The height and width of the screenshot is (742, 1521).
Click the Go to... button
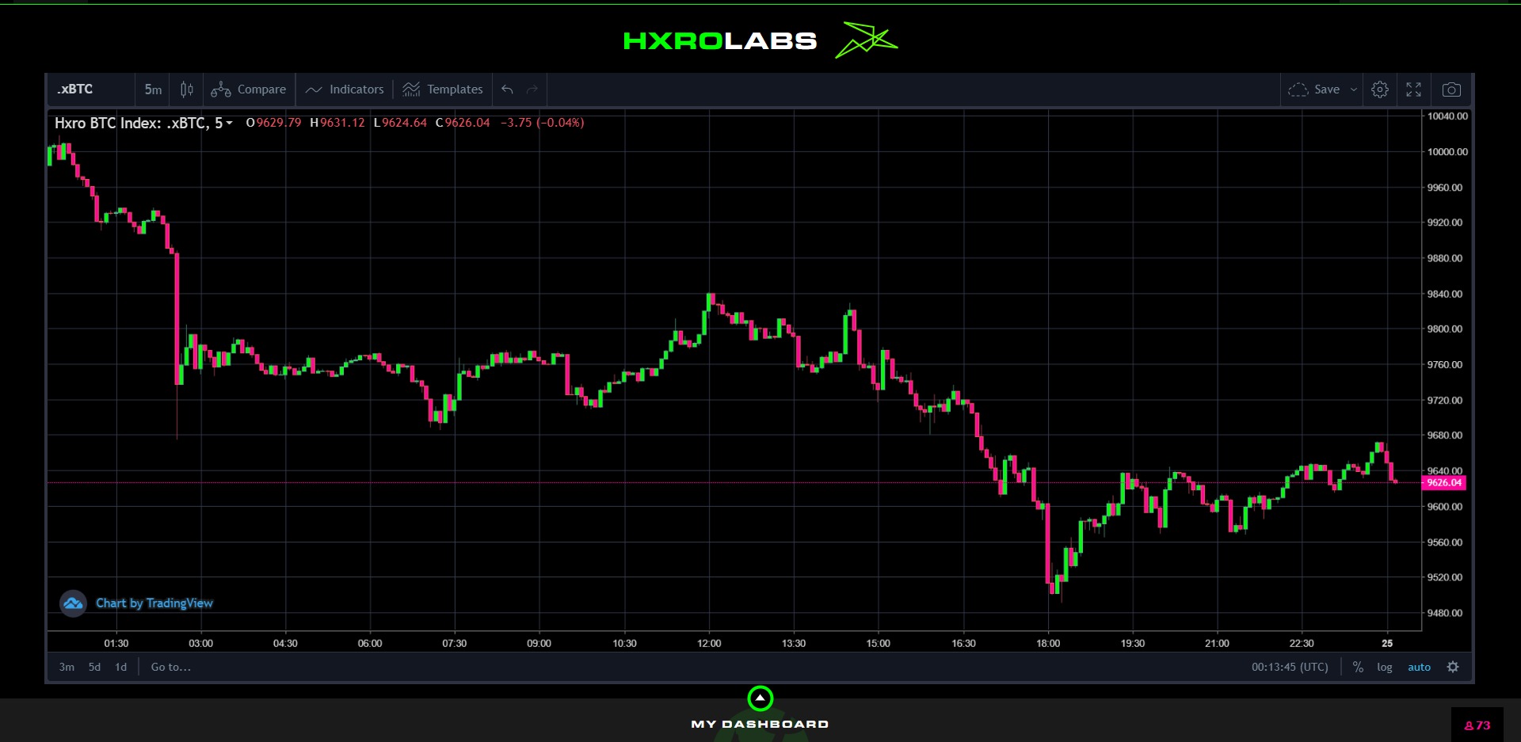170,667
